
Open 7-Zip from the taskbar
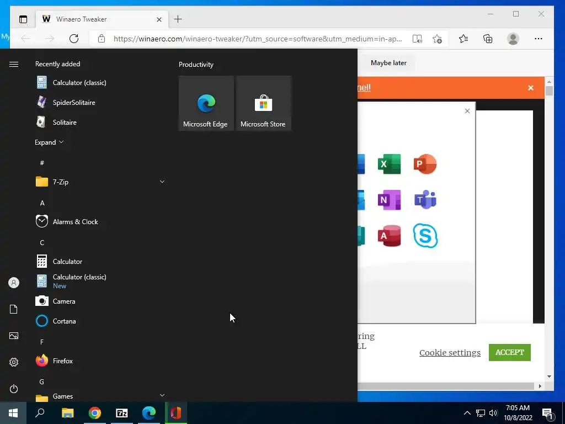click(122, 413)
